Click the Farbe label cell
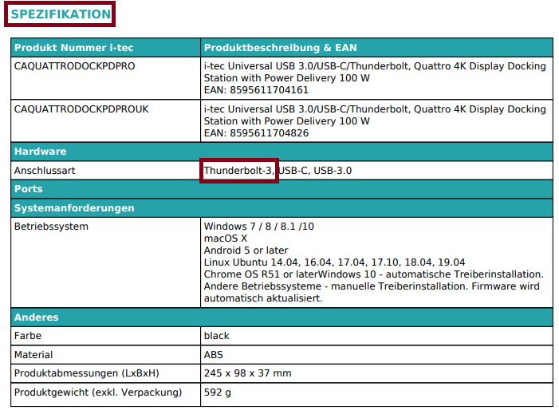559x414 pixels. tap(105, 336)
